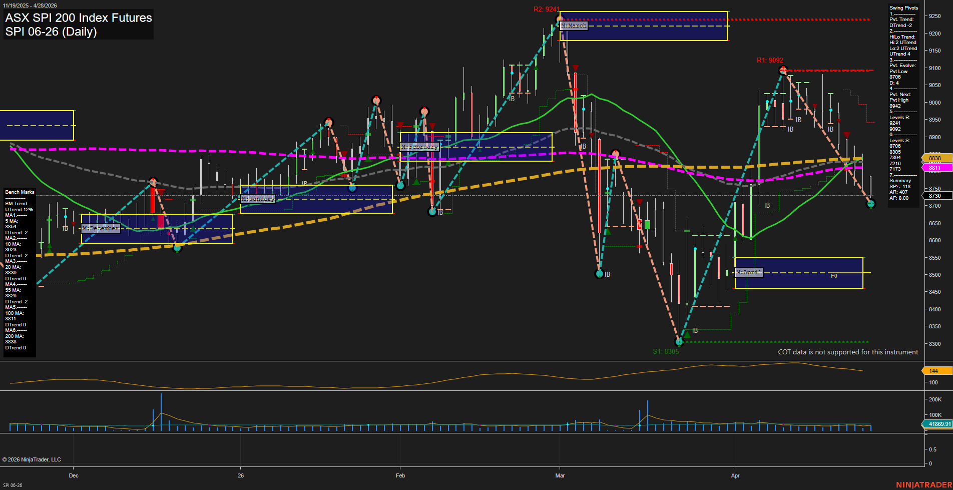
Task: Click the ASX SPI 200 Index Futures title
Action: click(79, 18)
